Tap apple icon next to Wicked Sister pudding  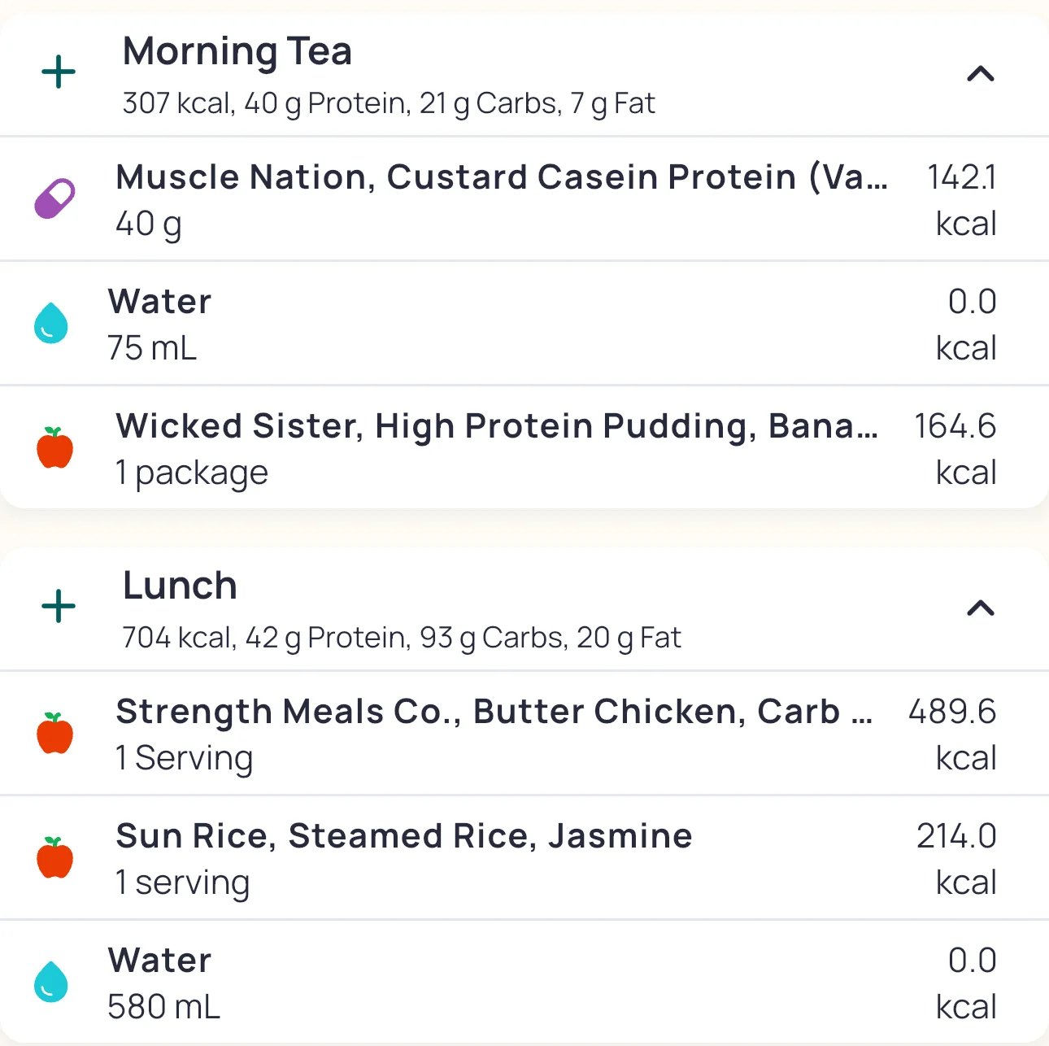click(54, 447)
